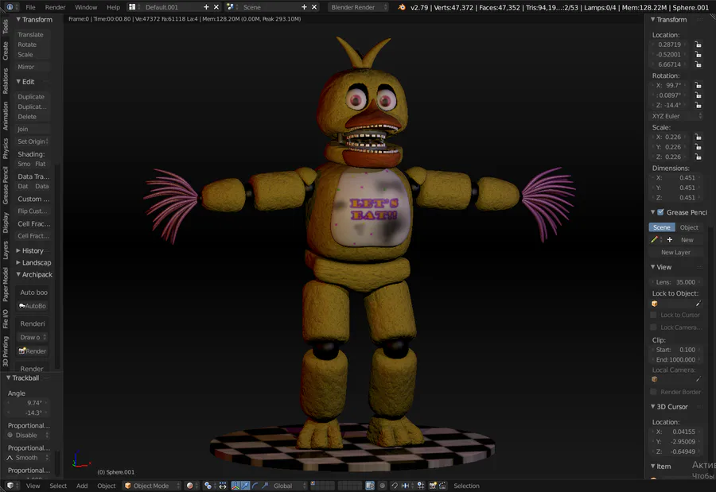This screenshot has width=716, height=492.
Task: Toggle lock on Location Z 6.66714
Action: point(698,64)
